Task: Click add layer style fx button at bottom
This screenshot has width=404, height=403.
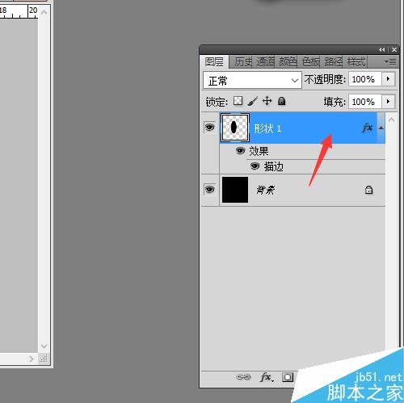Action: 267,377
